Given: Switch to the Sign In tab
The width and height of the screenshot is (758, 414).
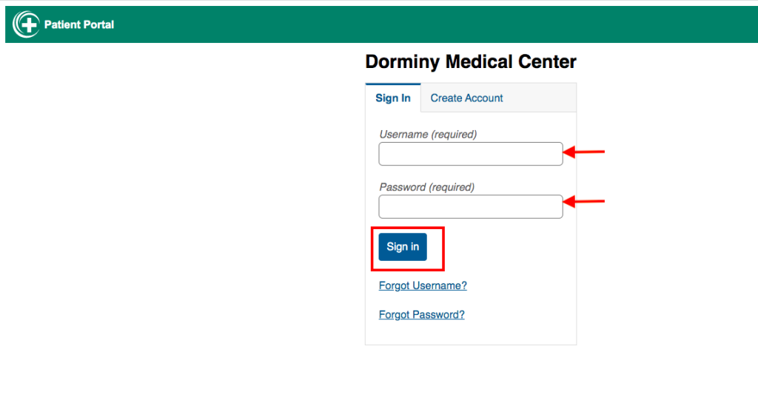Looking at the screenshot, I should pyautogui.click(x=393, y=98).
